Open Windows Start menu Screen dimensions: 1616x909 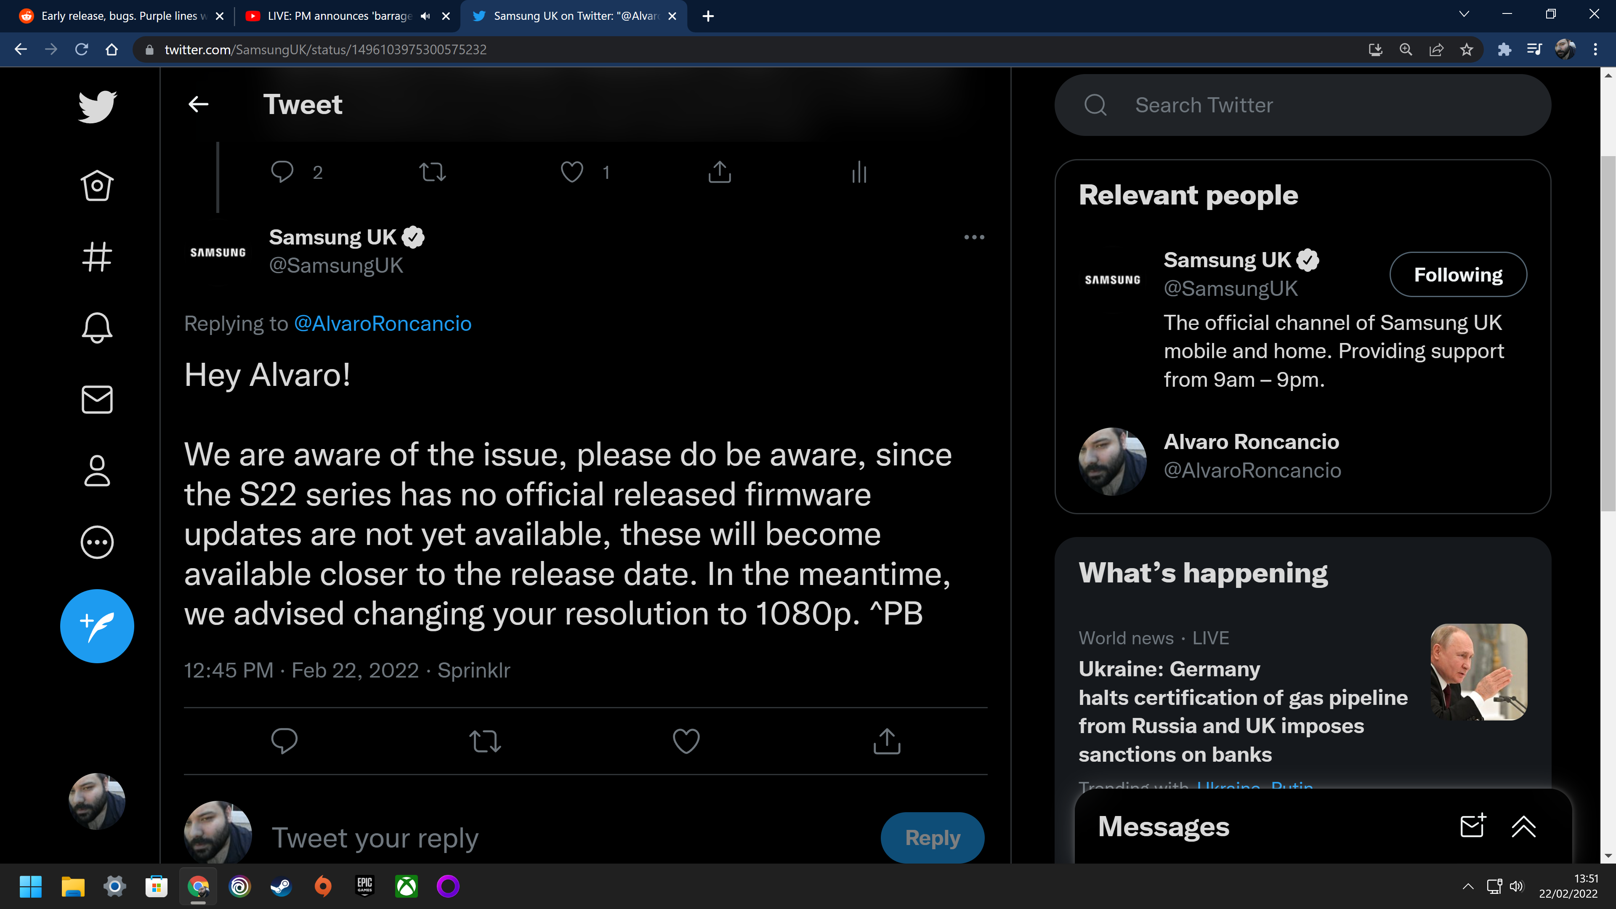(x=31, y=886)
